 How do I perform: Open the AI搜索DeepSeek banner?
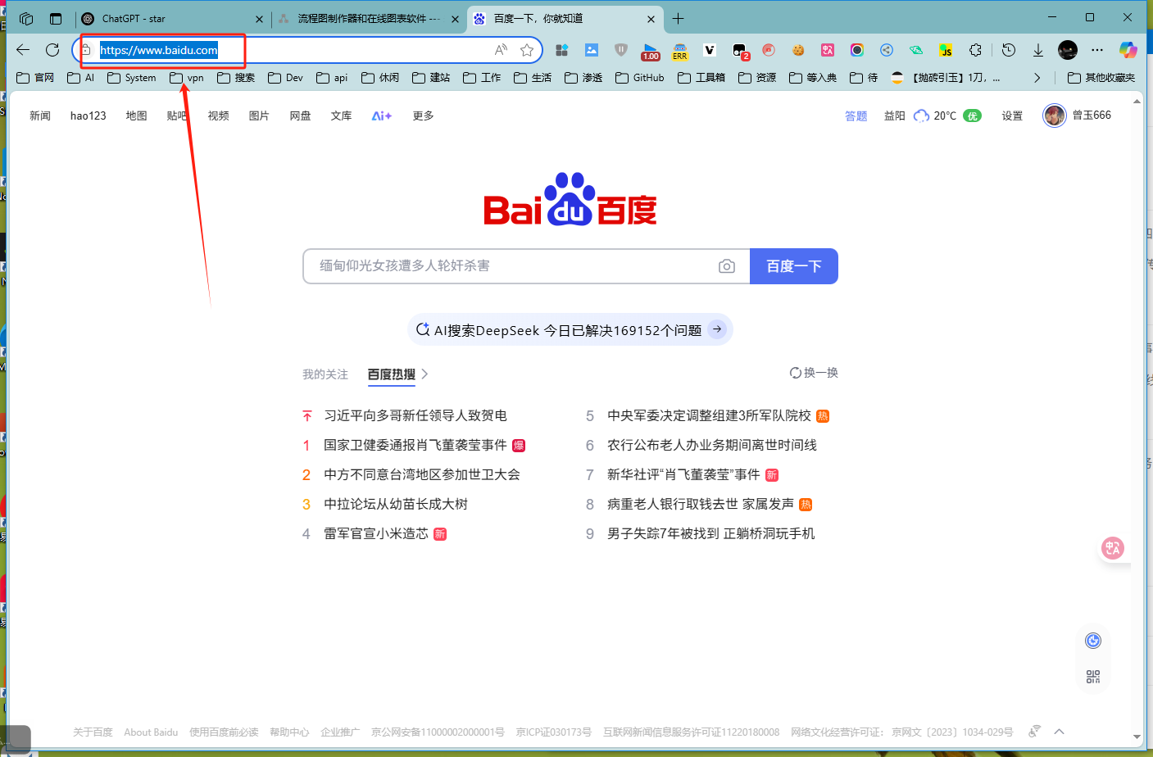pos(570,329)
